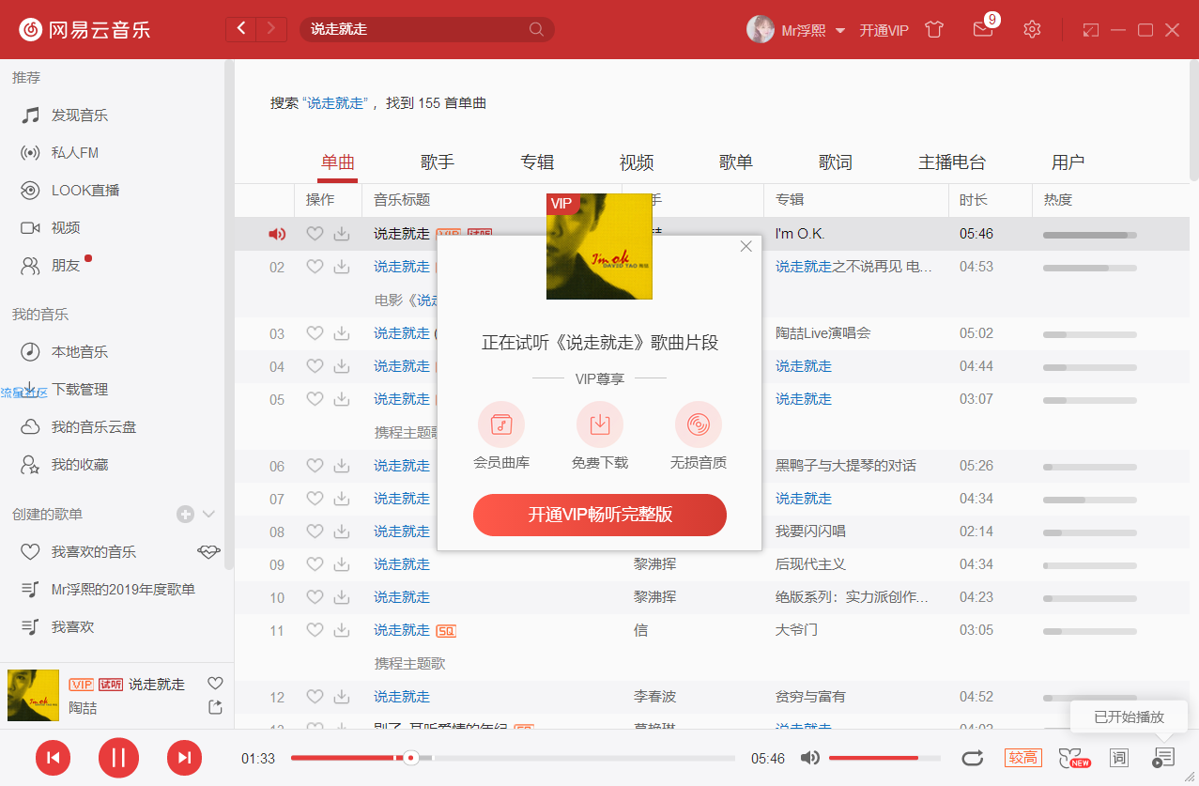This screenshot has width=1199, height=786.
Task: Click the 会员曲库 icon in popup
Action: (501, 424)
